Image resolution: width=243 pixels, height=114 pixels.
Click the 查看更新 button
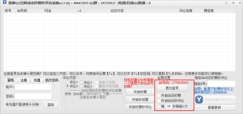(214, 108)
